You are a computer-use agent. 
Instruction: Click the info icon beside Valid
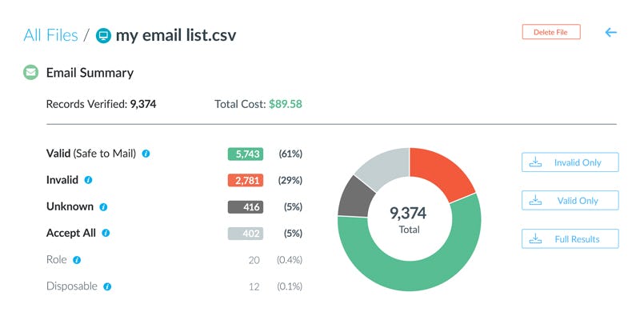click(146, 154)
